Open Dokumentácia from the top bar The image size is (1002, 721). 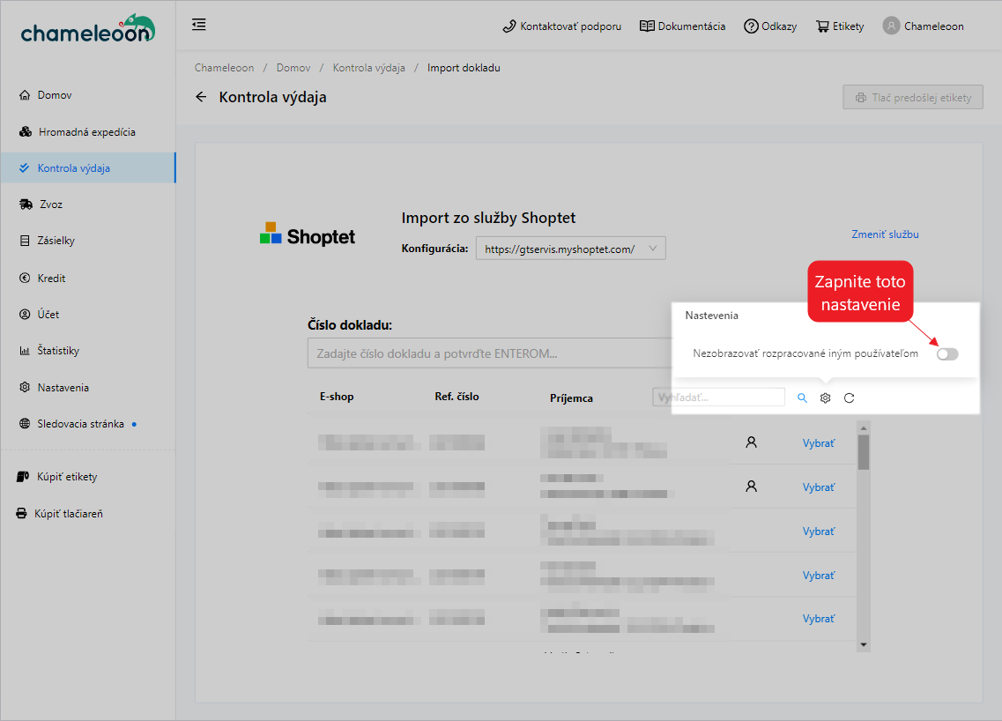click(682, 26)
